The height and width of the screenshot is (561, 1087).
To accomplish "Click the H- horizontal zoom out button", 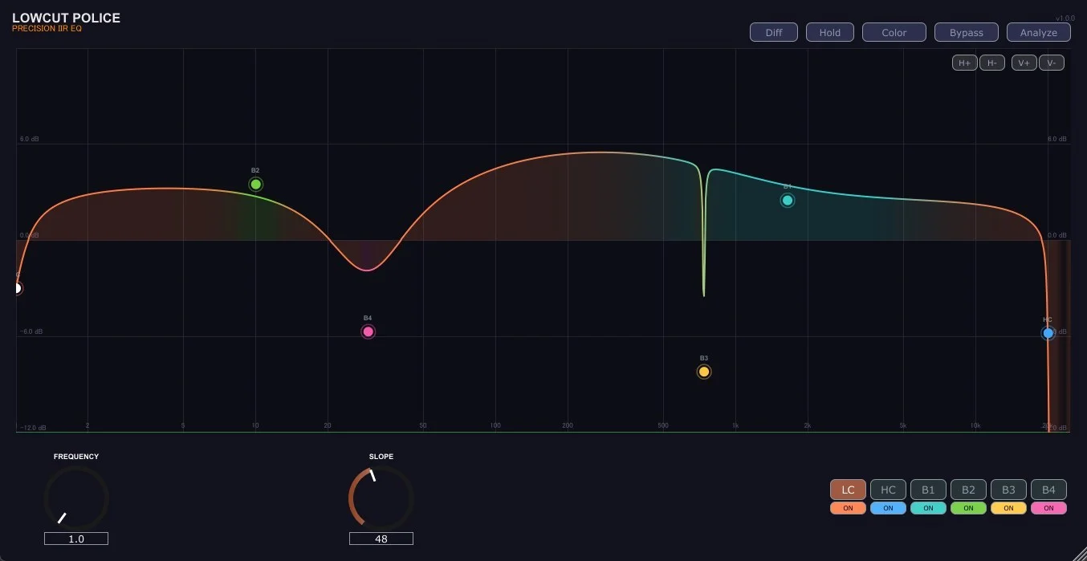I will [992, 63].
